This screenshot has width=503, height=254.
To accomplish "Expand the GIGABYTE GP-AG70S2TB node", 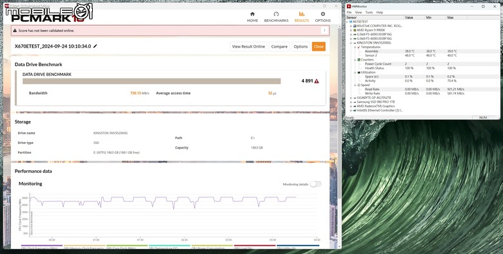I will tap(351, 98).
